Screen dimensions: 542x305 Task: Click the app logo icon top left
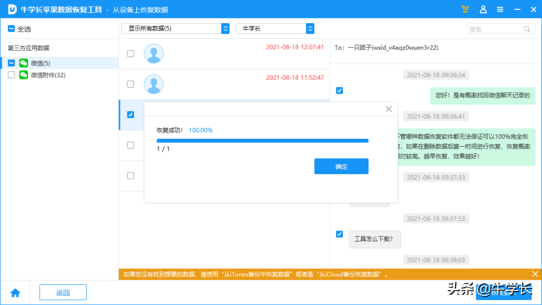[12, 9]
